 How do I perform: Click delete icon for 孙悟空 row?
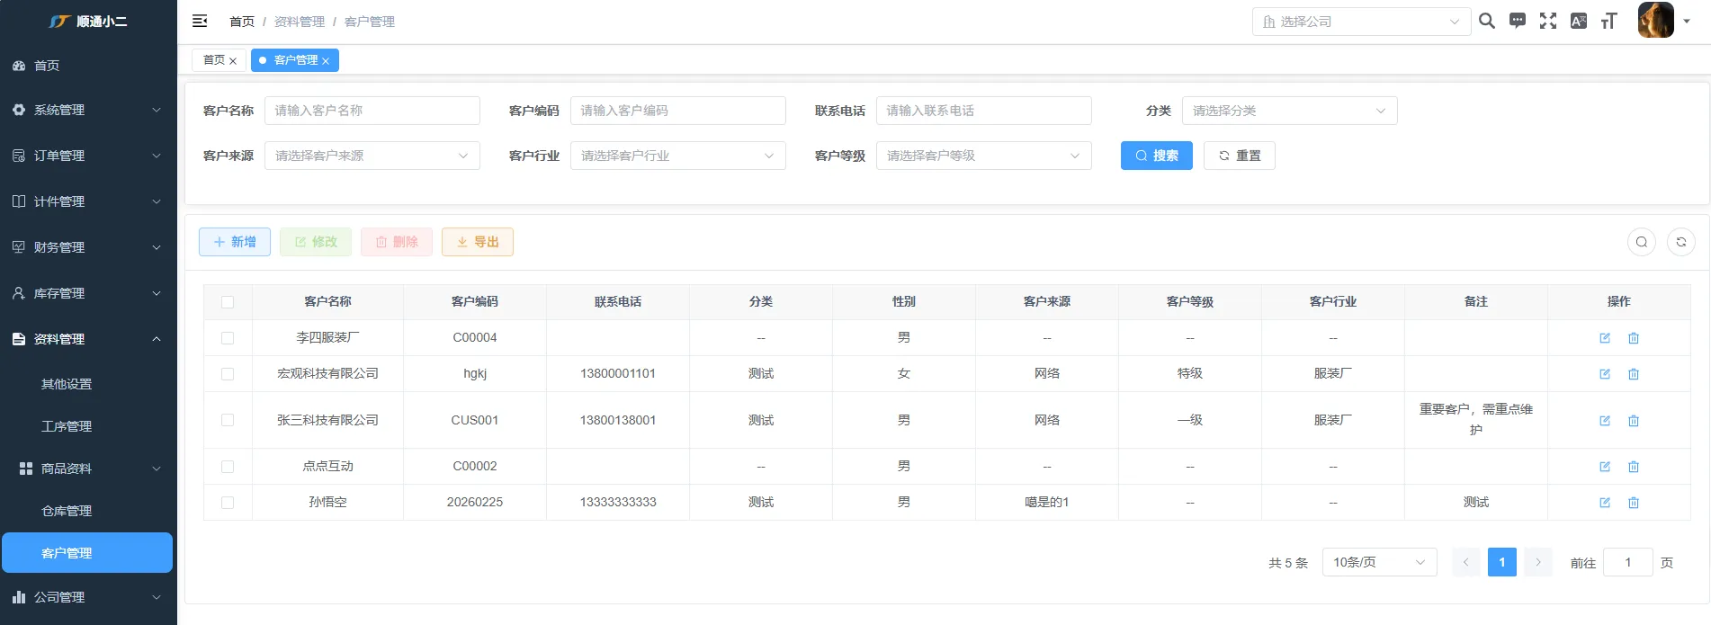[x=1634, y=503]
